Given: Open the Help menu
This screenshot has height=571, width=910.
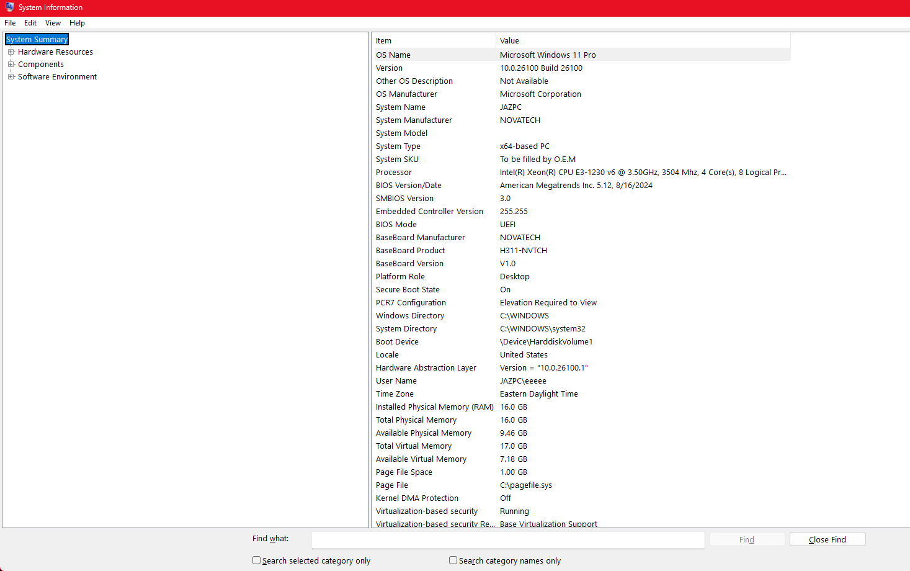Looking at the screenshot, I should point(77,23).
